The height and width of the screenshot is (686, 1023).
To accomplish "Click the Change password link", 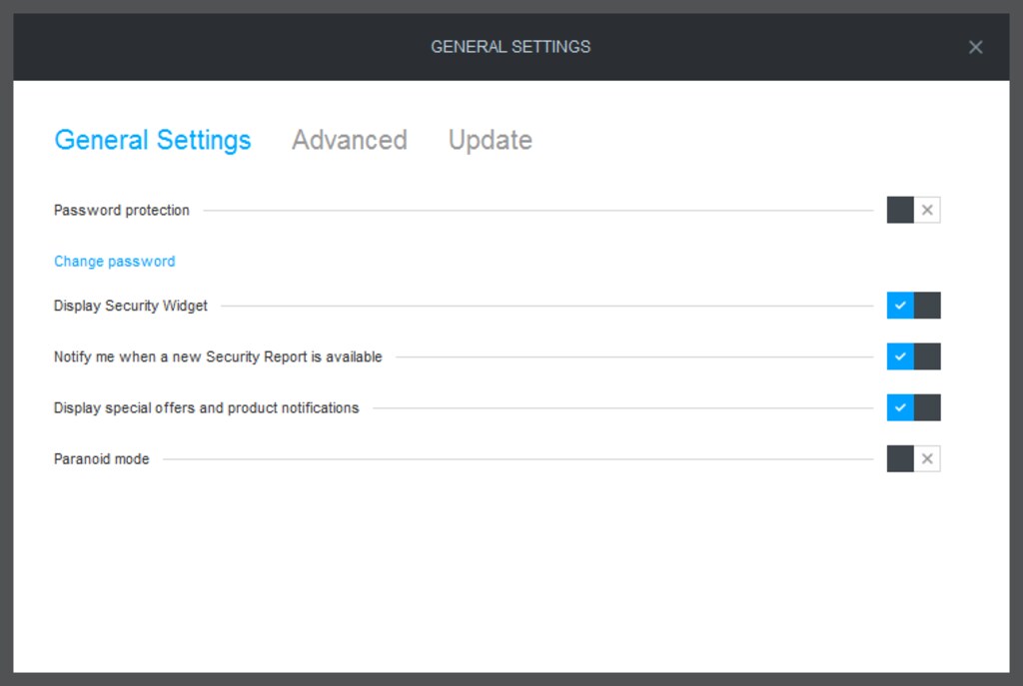I will [x=114, y=262].
